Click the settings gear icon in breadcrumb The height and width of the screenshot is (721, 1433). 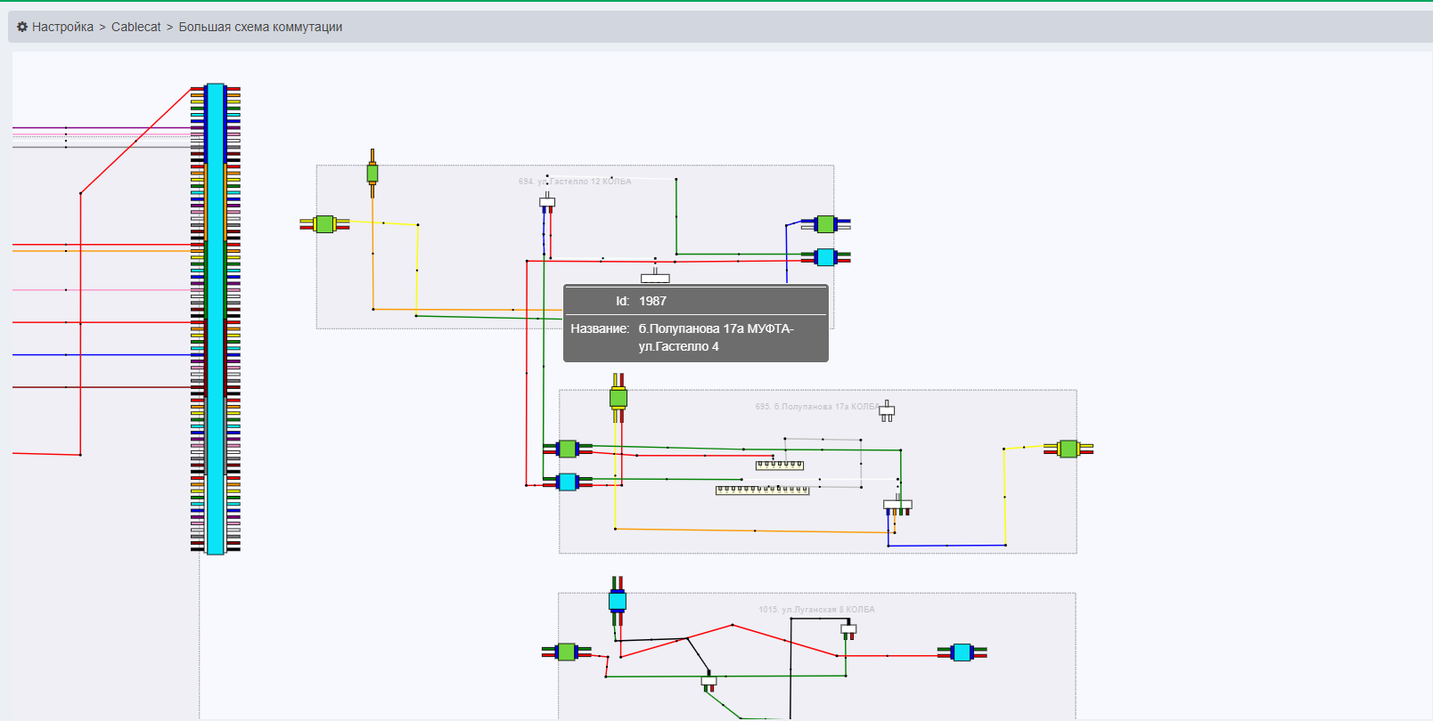pos(22,27)
